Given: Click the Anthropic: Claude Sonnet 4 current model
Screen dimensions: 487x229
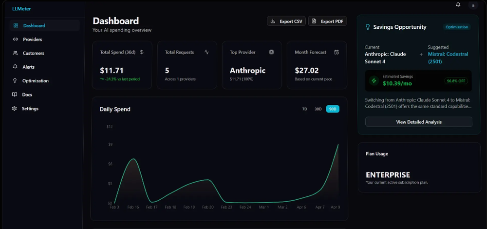Looking at the screenshot, I should click(385, 58).
